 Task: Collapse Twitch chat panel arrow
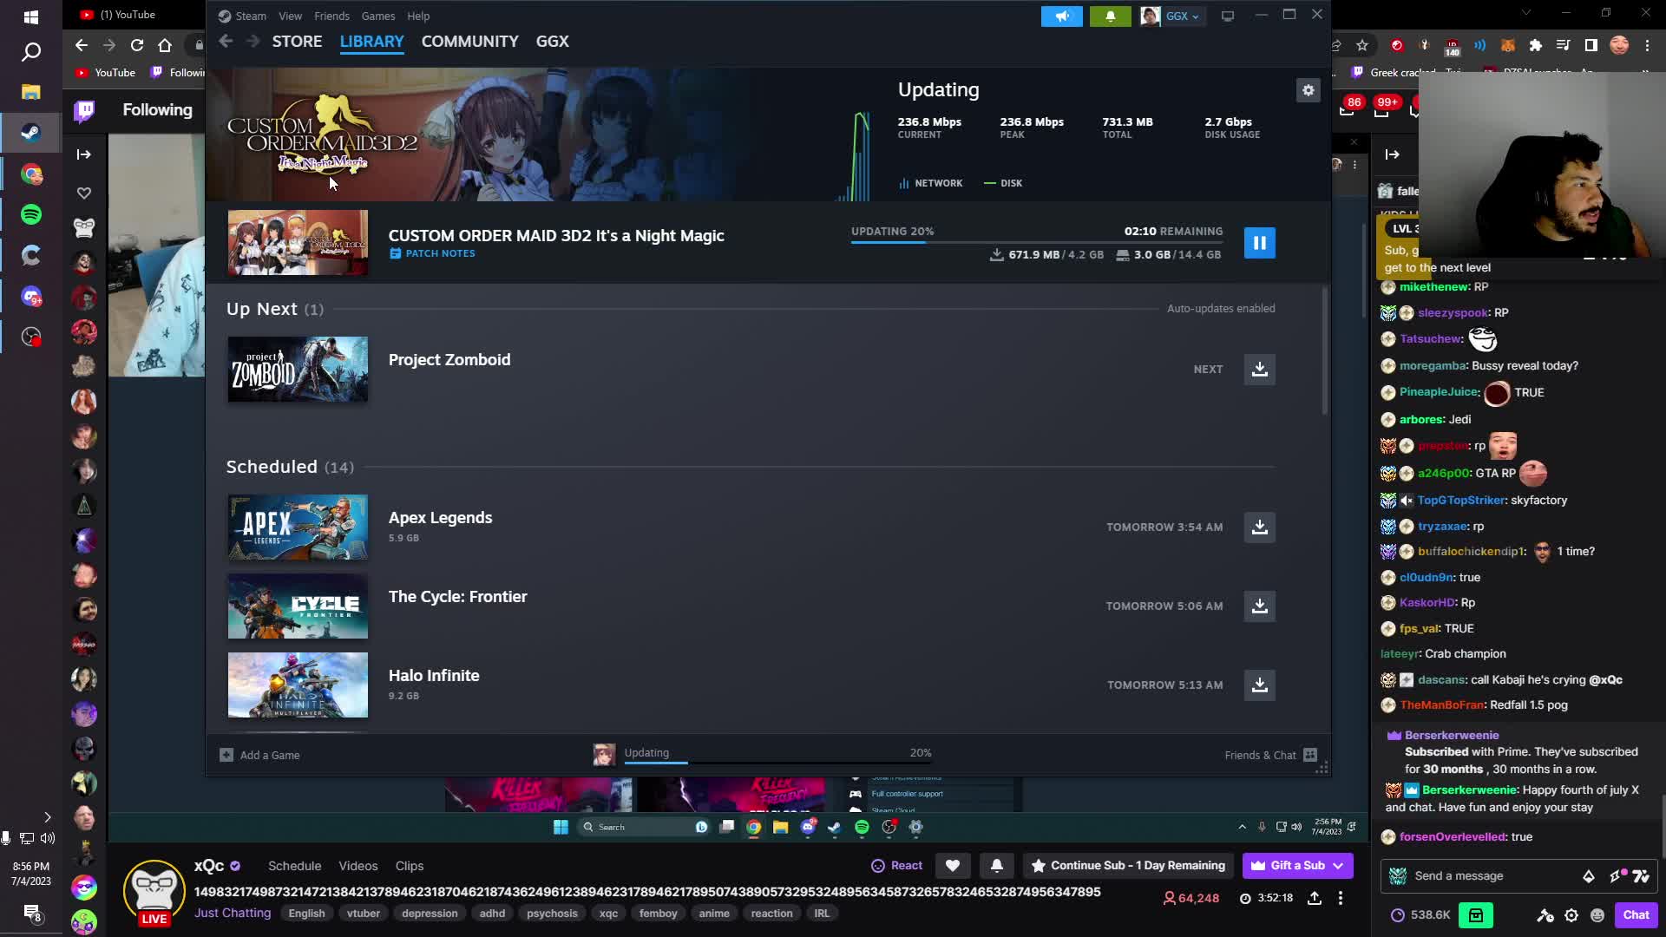pyautogui.click(x=1392, y=154)
